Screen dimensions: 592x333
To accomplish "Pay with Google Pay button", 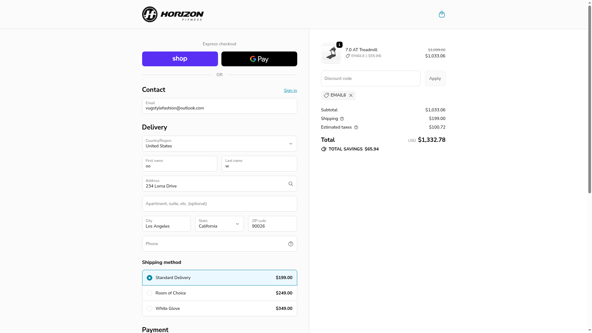I will (259, 59).
